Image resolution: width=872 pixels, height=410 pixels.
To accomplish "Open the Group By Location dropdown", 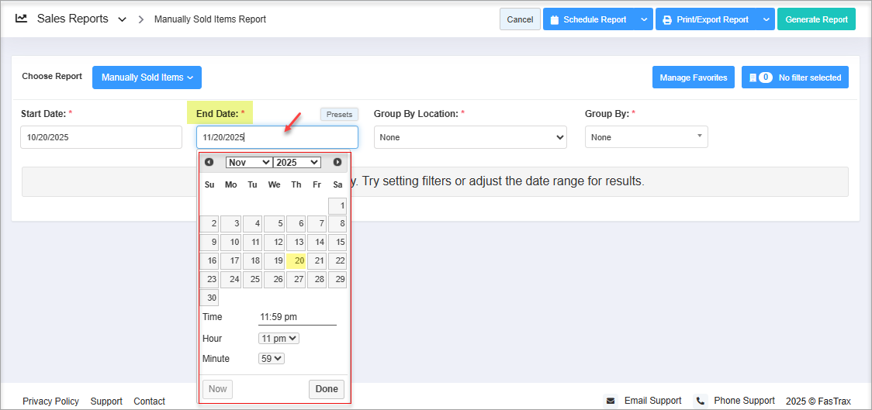I will [470, 137].
